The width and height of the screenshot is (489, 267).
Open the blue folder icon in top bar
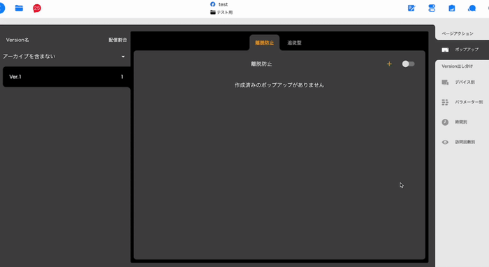[x=19, y=8]
